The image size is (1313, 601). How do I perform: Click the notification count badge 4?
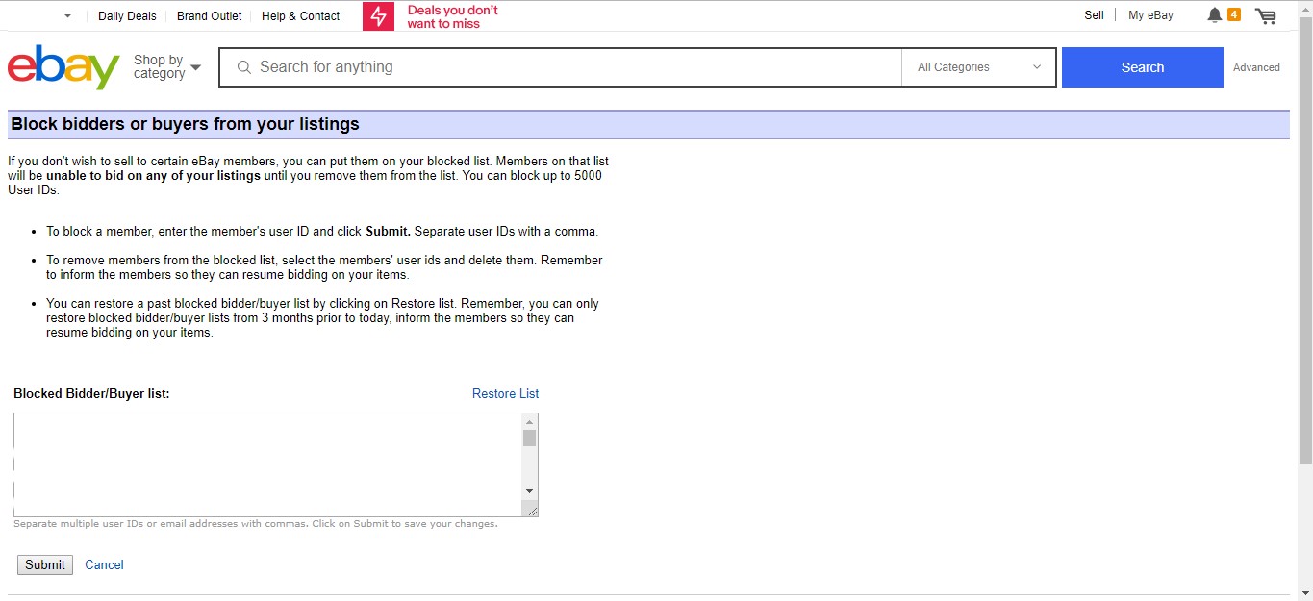(x=1233, y=14)
